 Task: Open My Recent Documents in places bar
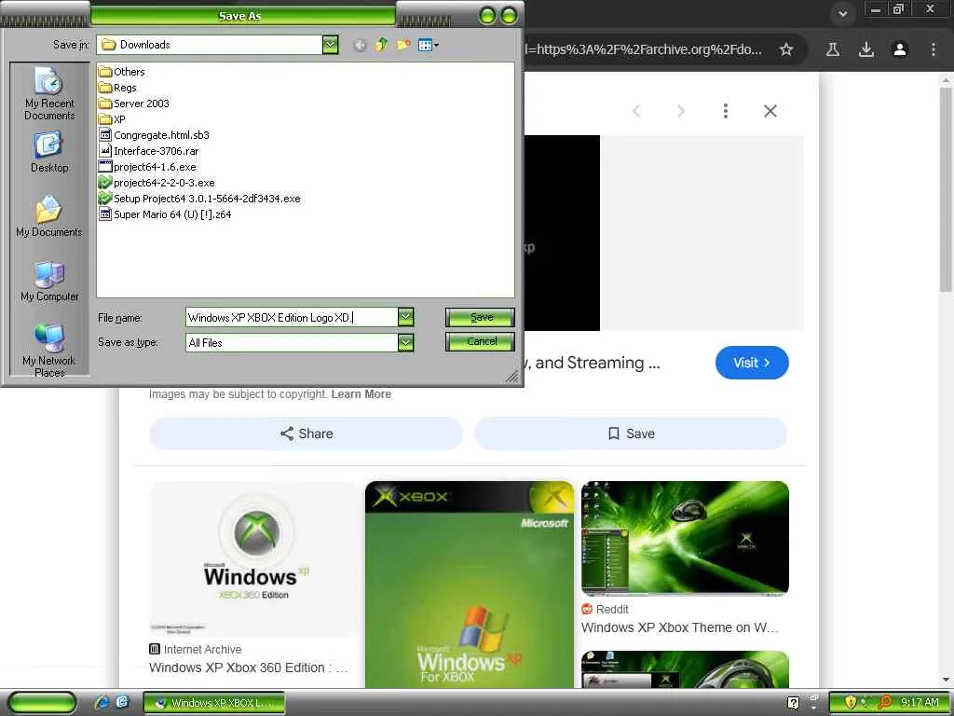click(49, 93)
